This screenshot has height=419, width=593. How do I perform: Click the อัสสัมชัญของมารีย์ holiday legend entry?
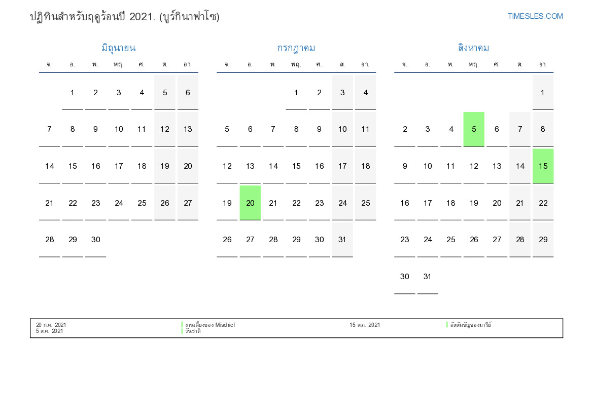470,325
